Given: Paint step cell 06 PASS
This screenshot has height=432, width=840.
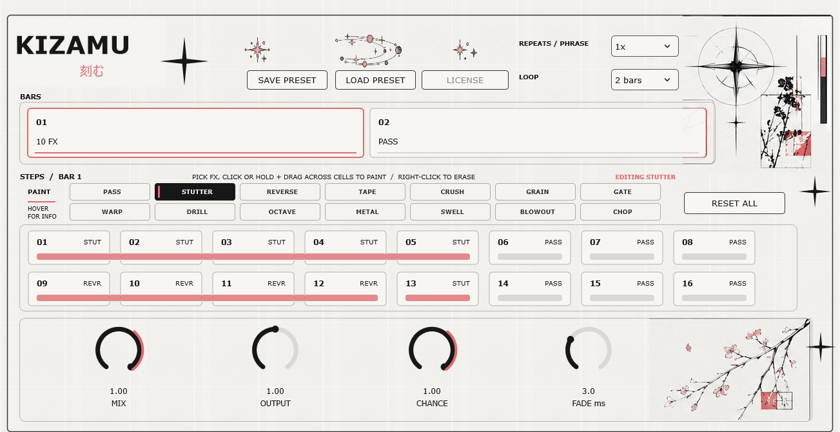Looking at the screenshot, I should click(x=530, y=248).
